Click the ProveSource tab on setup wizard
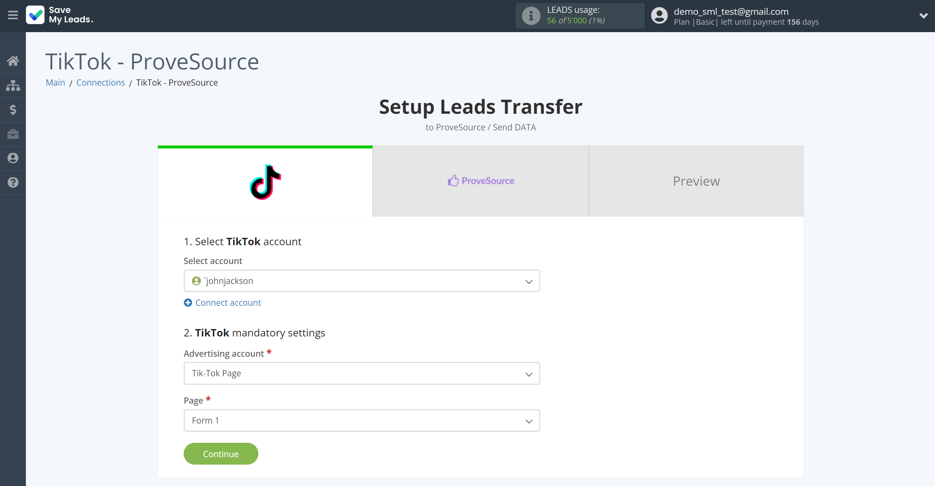This screenshot has width=935, height=486. tap(480, 181)
